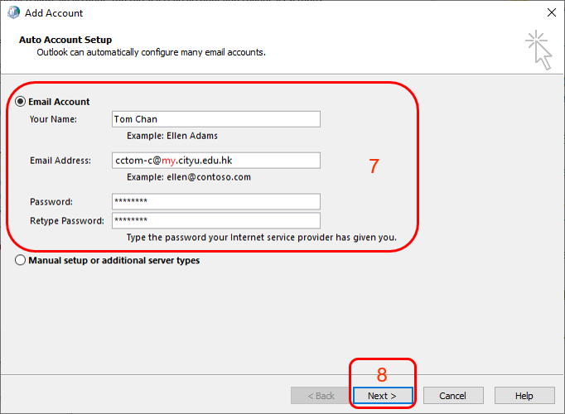The width and height of the screenshot is (565, 414).
Task: Focus the Your Name text field
Action: (x=215, y=119)
